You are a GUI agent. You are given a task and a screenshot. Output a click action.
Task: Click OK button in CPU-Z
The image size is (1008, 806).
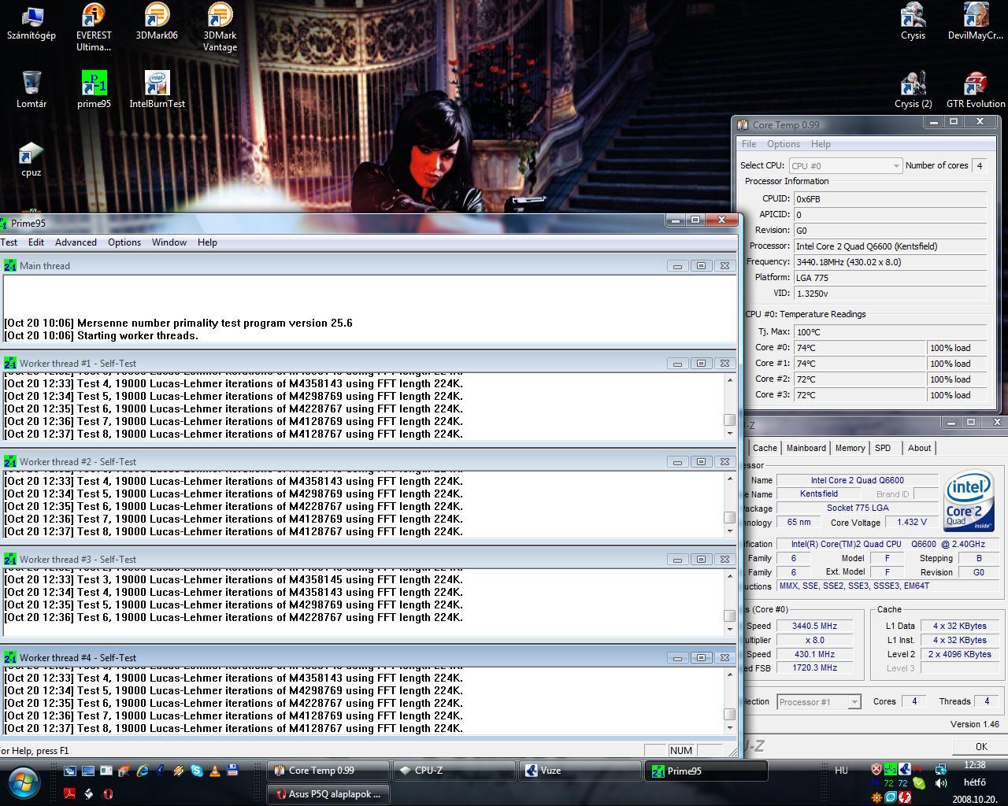tap(980, 746)
